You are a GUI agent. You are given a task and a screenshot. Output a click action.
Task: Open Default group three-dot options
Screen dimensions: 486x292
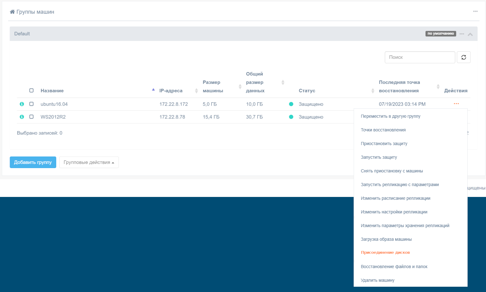click(x=462, y=34)
